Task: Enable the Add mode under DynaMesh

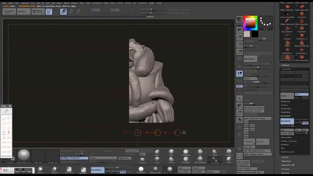Action: pyautogui.click(x=287, y=130)
